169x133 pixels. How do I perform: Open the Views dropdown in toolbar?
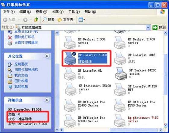pos(82,20)
